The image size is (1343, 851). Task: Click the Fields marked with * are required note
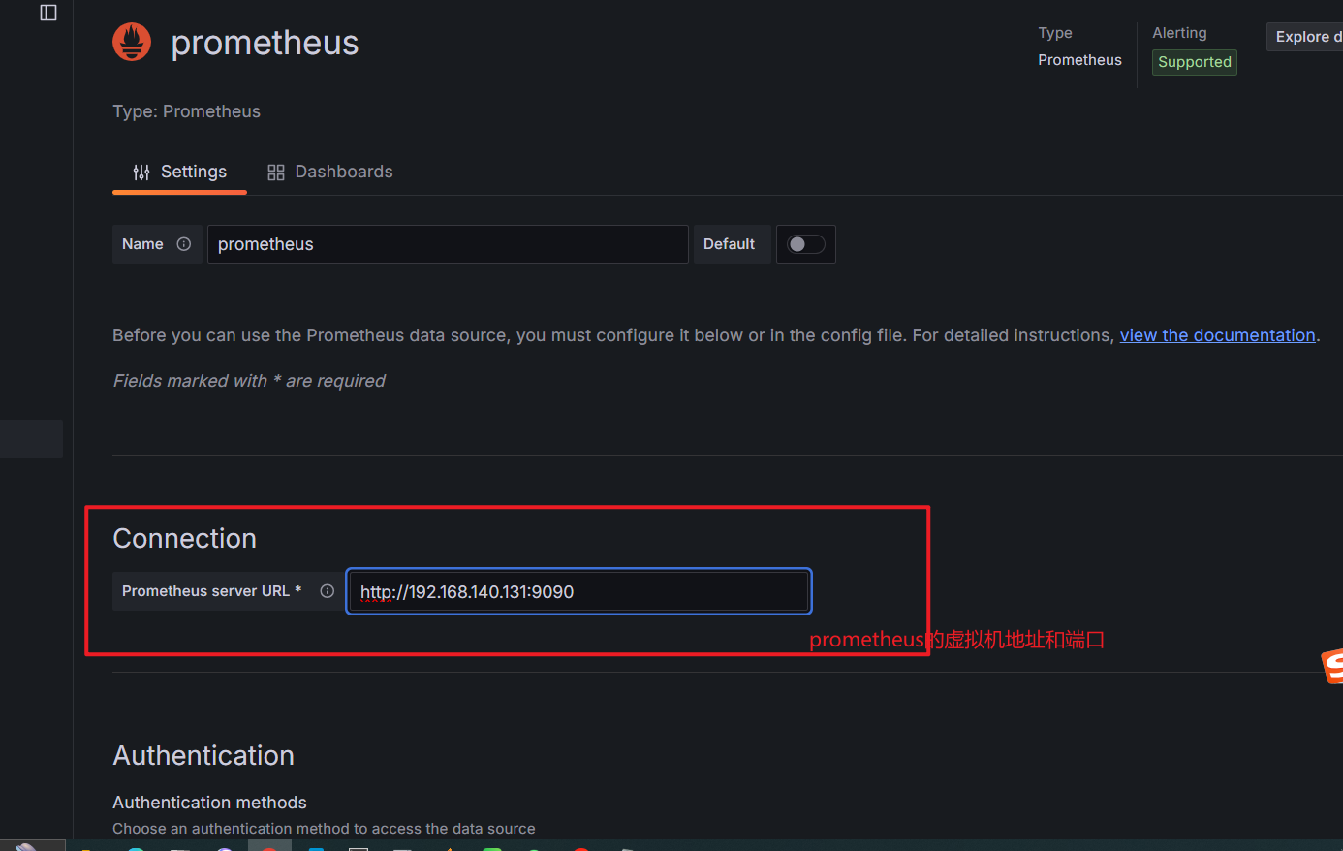click(x=249, y=381)
